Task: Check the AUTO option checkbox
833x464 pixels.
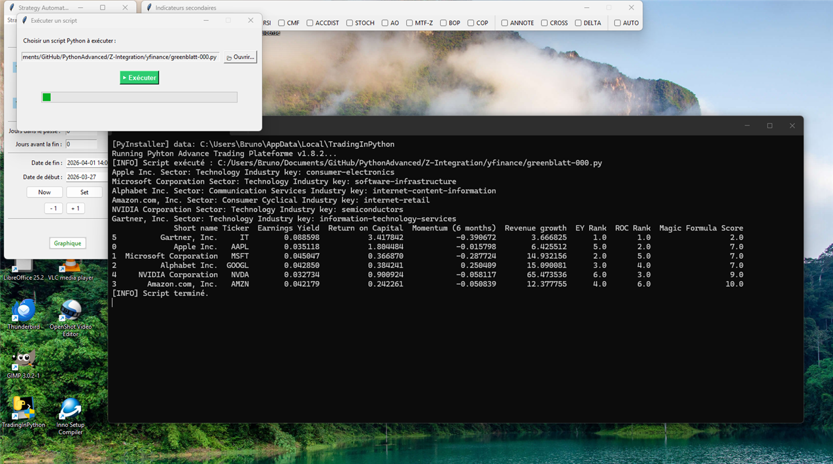Action: (x=617, y=23)
